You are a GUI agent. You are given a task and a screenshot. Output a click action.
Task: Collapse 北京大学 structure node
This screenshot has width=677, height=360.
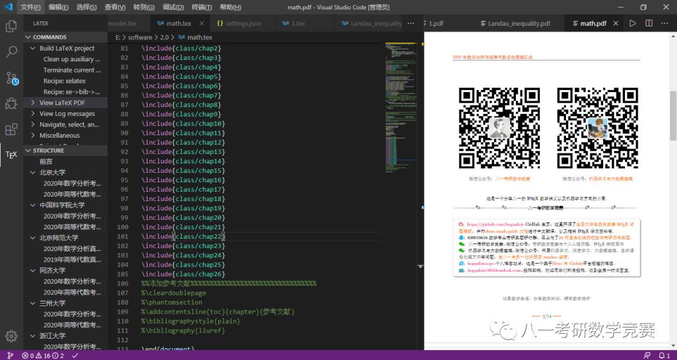click(x=33, y=172)
